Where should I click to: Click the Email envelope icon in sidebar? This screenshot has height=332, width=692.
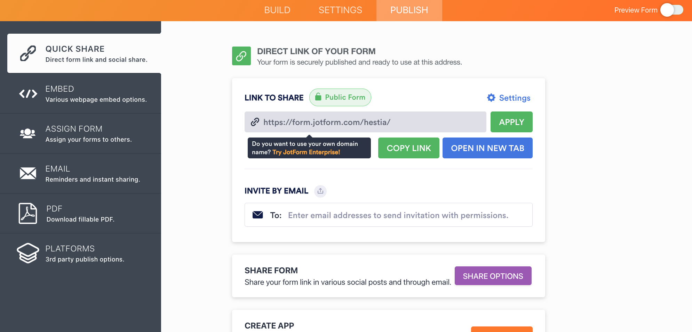[x=28, y=173]
